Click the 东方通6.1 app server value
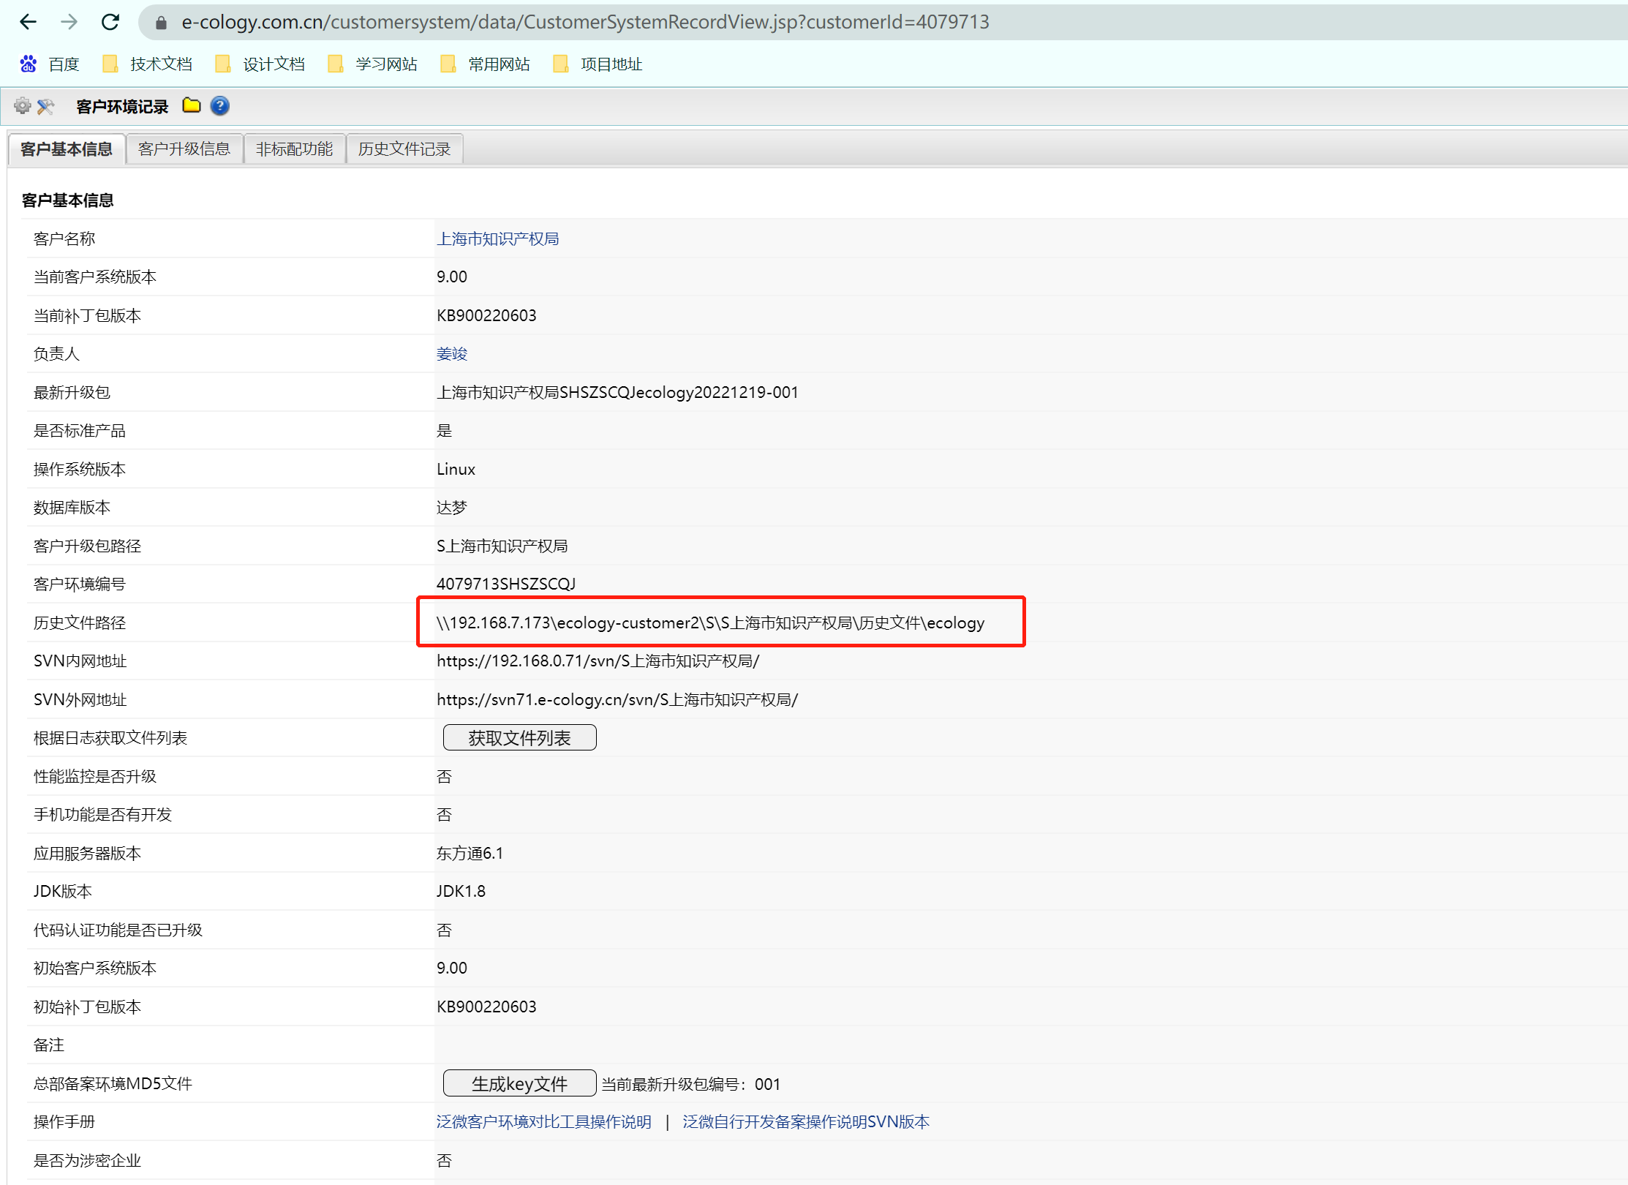This screenshot has width=1628, height=1185. [470, 854]
